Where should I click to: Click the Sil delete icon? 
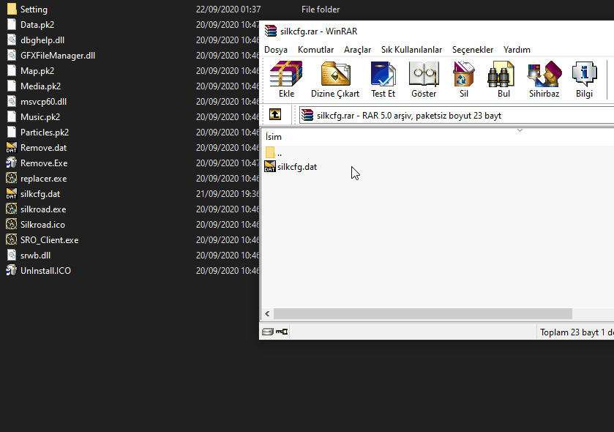(464, 79)
